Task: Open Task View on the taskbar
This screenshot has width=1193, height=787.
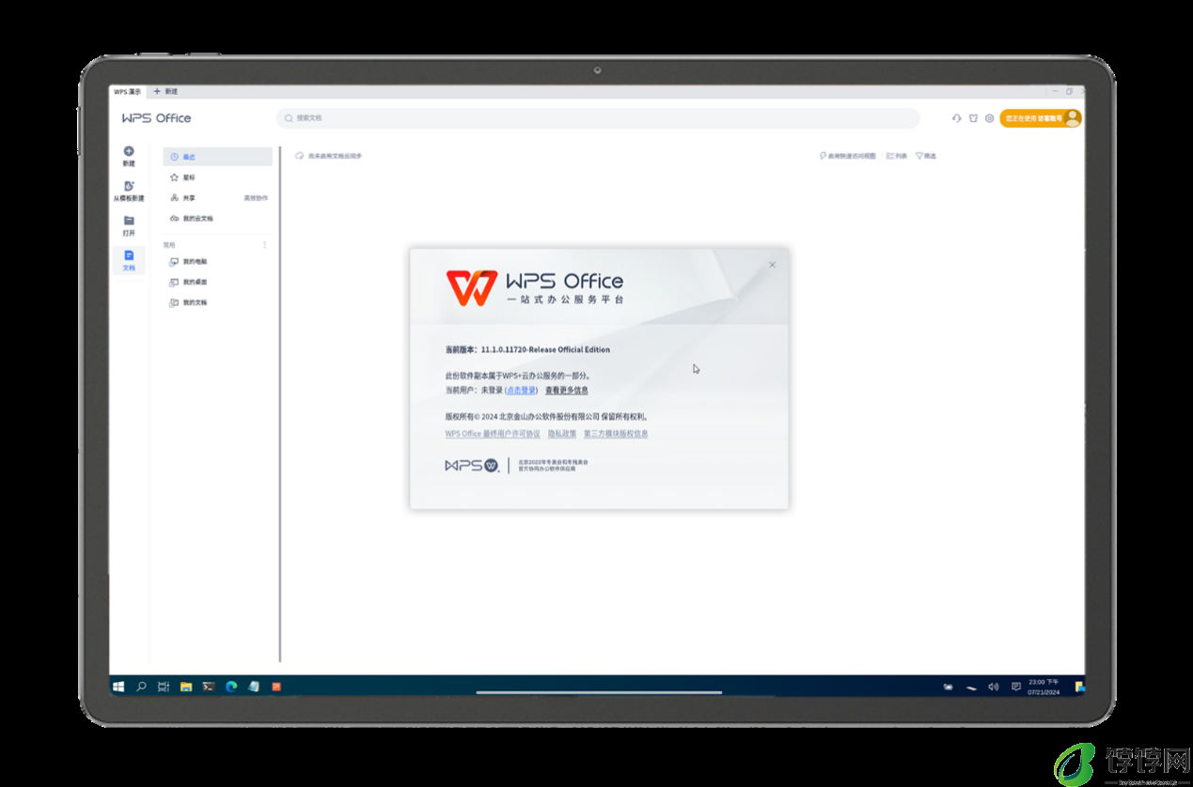Action: point(164,687)
